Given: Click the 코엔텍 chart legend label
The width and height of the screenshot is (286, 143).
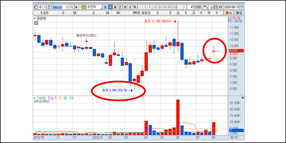Looking at the screenshot, I should pyautogui.click(x=41, y=18).
